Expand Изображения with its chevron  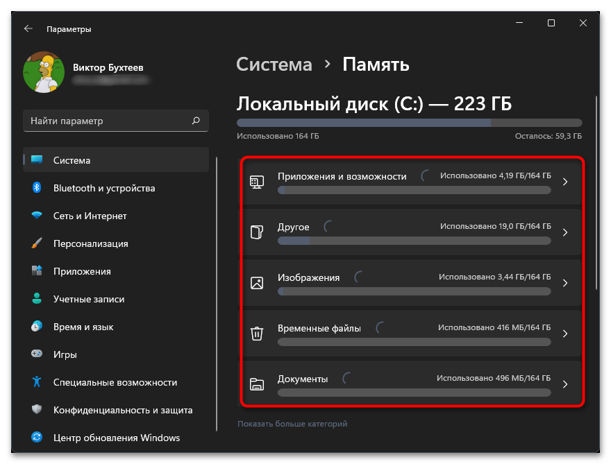(x=565, y=283)
